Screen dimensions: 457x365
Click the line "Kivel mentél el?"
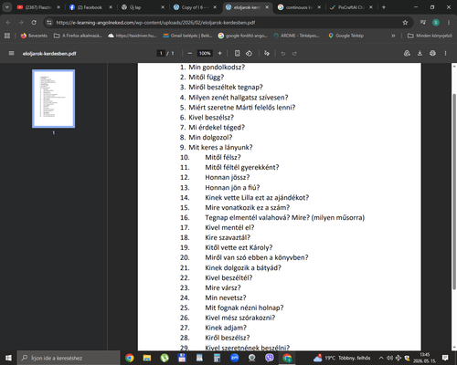(229, 227)
